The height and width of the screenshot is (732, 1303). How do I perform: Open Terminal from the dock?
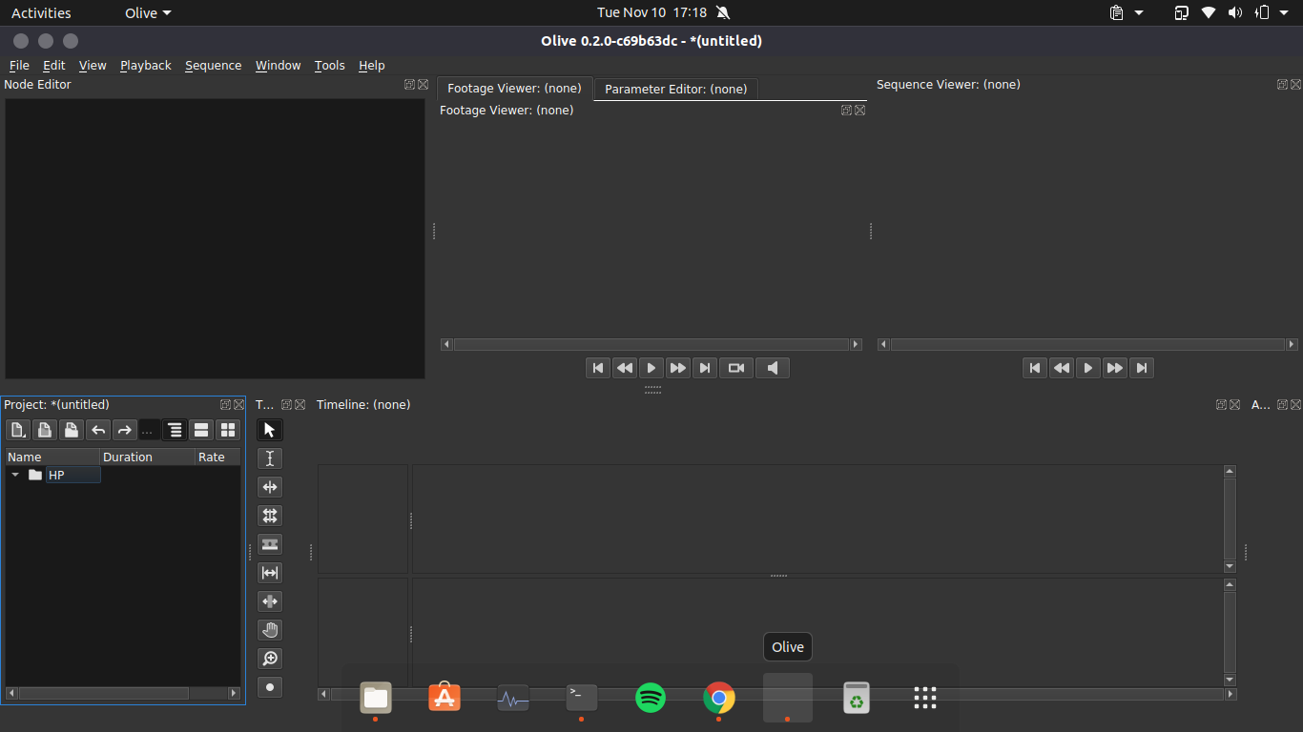pyautogui.click(x=582, y=698)
